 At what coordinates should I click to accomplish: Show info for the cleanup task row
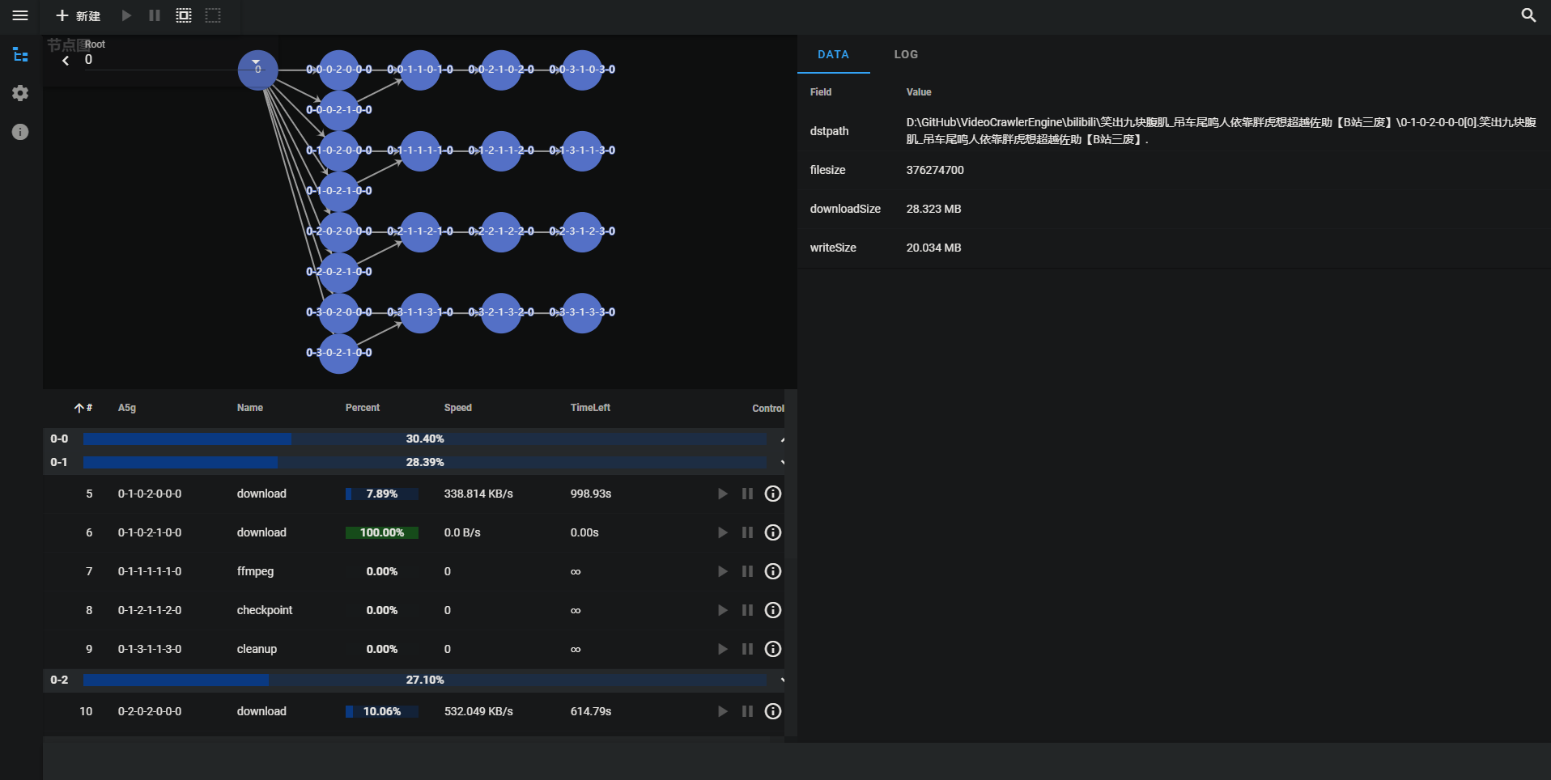click(773, 649)
